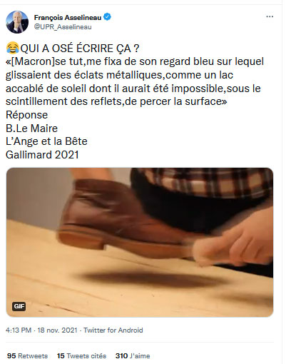Click the QUI A OSÉ ÉCRIRE ÇA headline text
This screenshot has width=291, height=364.
pos(80,49)
